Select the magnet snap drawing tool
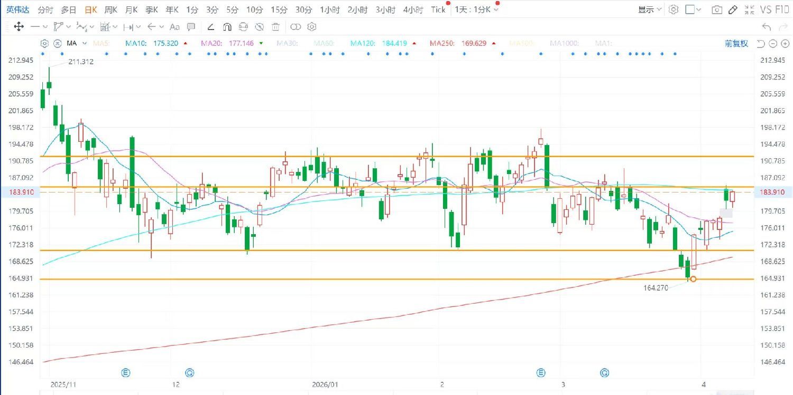This screenshot has width=793, height=395. (x=227, y=27)
